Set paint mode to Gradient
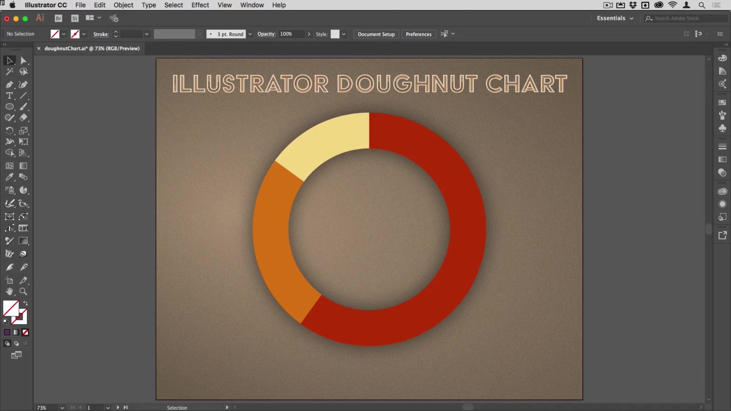The width and height of the screenshot is (731, 411). click(16, 332)
